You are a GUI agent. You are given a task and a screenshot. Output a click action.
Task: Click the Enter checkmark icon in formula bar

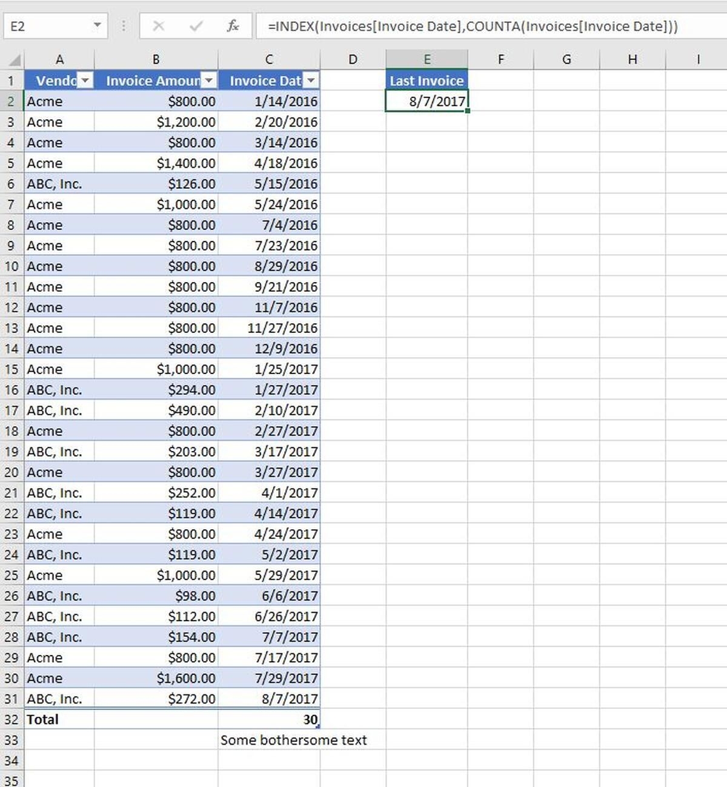pyautogui.click(x=196, y=26)
